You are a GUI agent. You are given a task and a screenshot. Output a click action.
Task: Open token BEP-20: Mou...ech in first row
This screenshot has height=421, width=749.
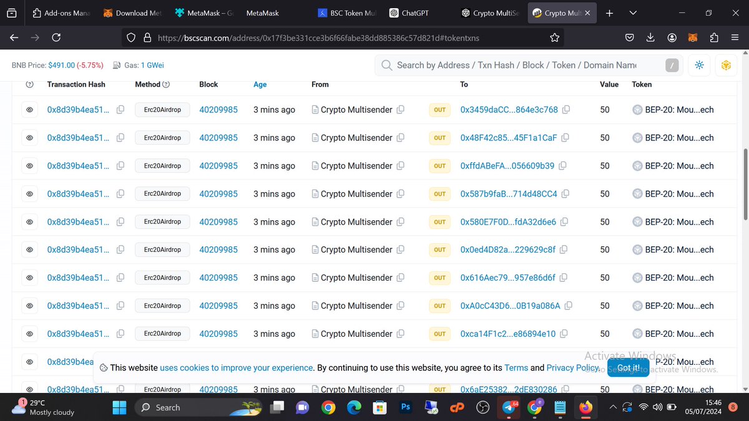tap(679, 110)
